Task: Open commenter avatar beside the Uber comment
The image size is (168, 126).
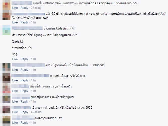Action: 7,78
